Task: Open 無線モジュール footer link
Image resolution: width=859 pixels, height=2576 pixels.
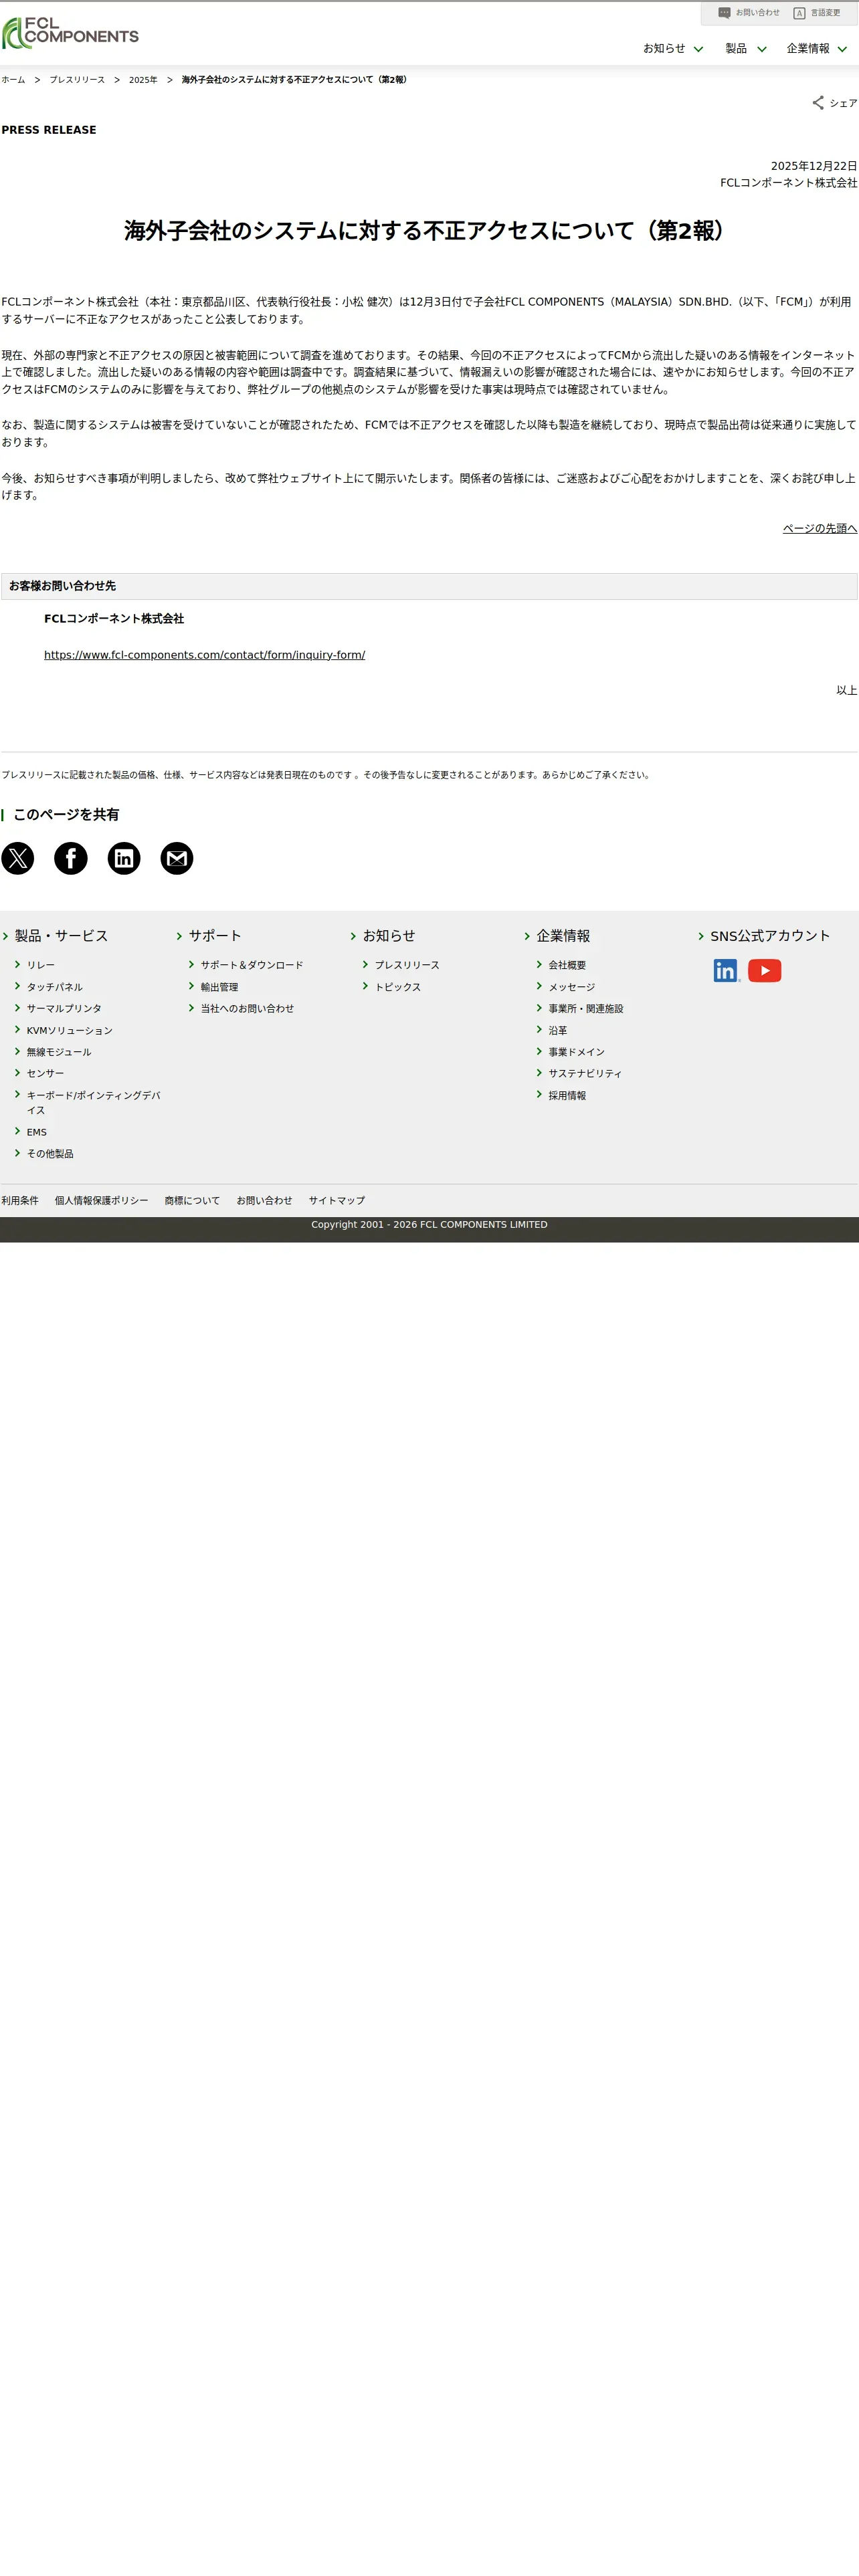Action: 59,1052
